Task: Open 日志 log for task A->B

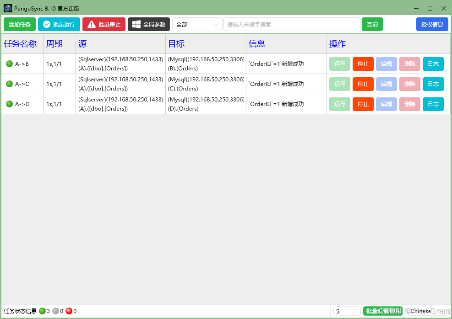Action: 433,64
